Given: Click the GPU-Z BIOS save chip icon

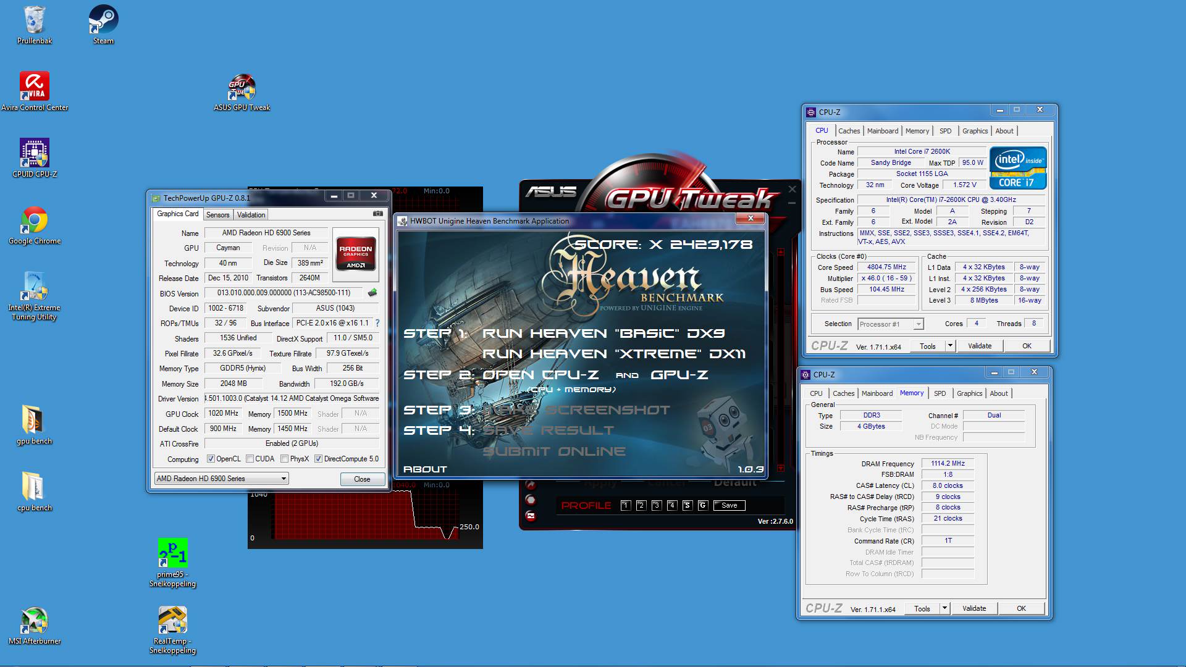Looking at the screenshot, I should tap(372, 293).
